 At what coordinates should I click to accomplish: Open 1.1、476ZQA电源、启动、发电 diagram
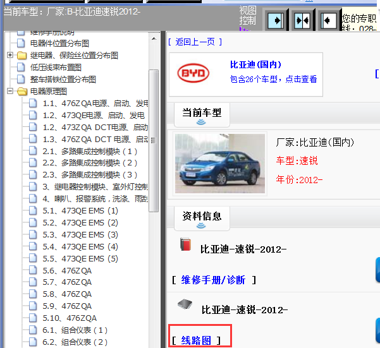tap(95, 104)
